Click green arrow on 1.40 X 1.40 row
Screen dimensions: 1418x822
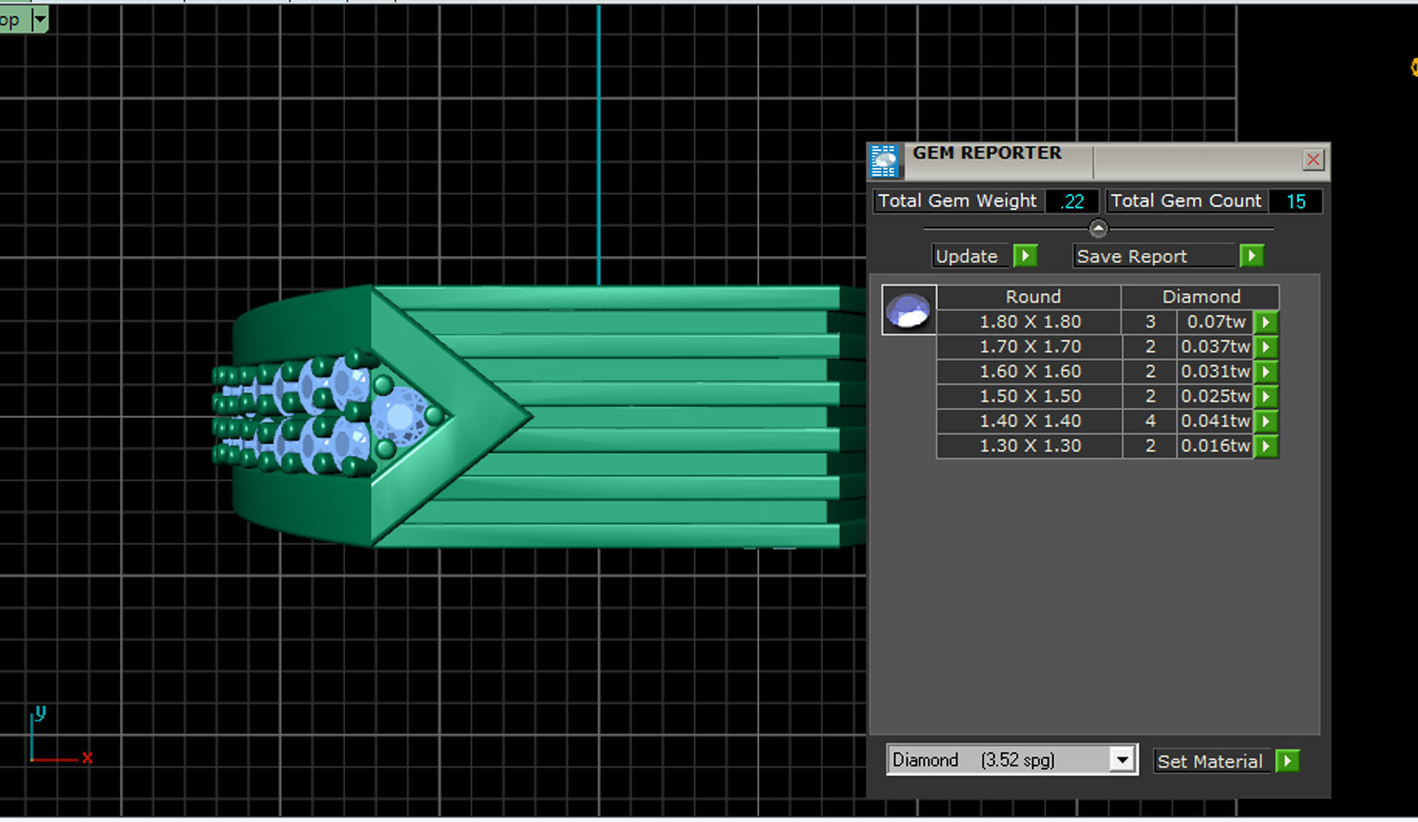1266,421
